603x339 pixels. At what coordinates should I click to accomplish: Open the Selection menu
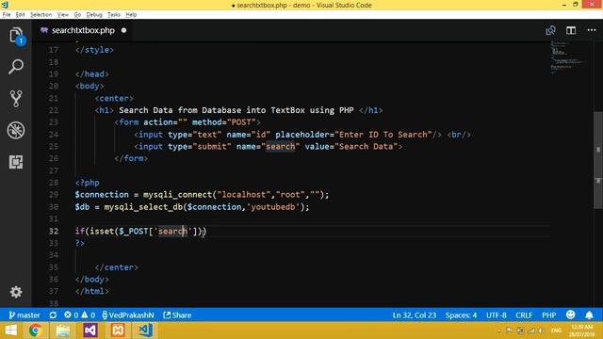coord(41,15)
